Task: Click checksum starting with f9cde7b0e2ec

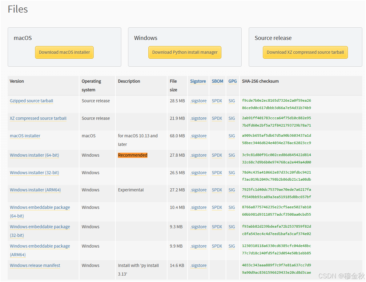Action: pyautogui.click(x=276, y=104)
